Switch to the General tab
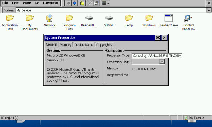Screen dimensions: 212x127 coord(51,44)
